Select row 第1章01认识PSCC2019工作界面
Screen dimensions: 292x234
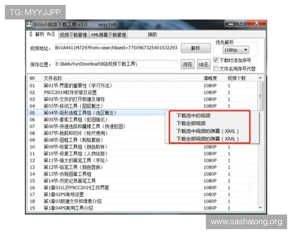point(143,188)
